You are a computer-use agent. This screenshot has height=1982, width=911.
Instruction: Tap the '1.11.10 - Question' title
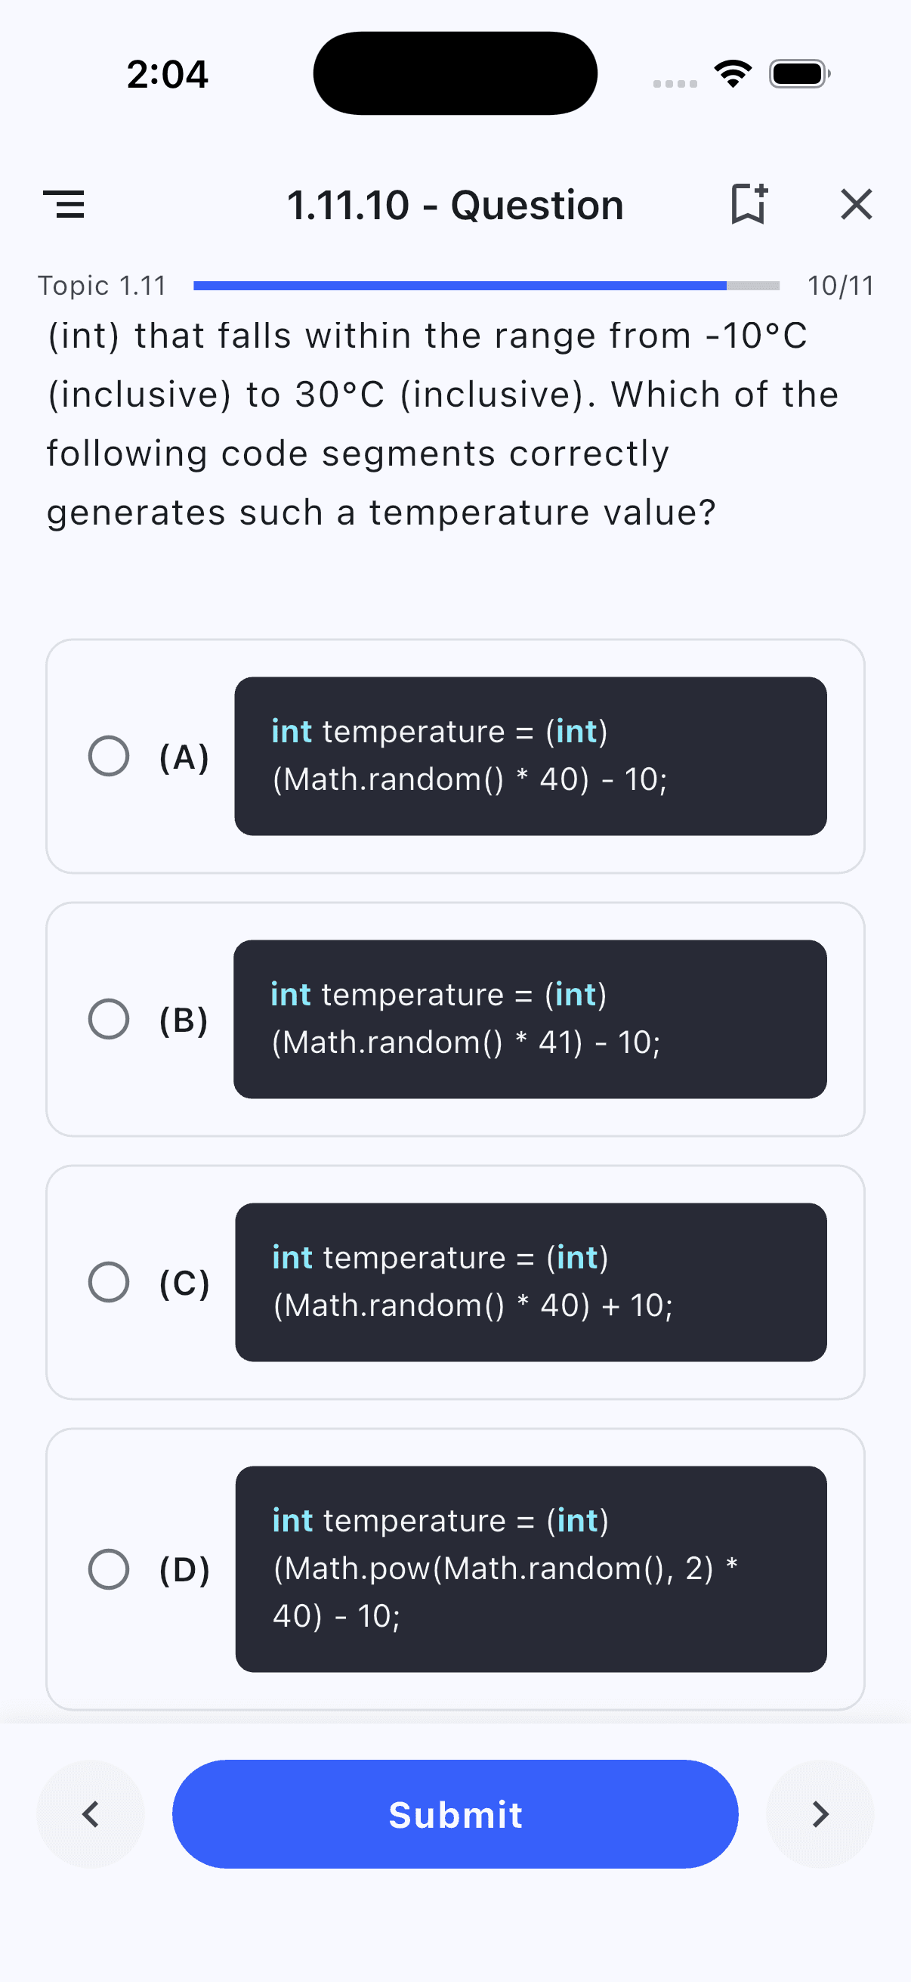pyautogui.click(x=455, y=206)
